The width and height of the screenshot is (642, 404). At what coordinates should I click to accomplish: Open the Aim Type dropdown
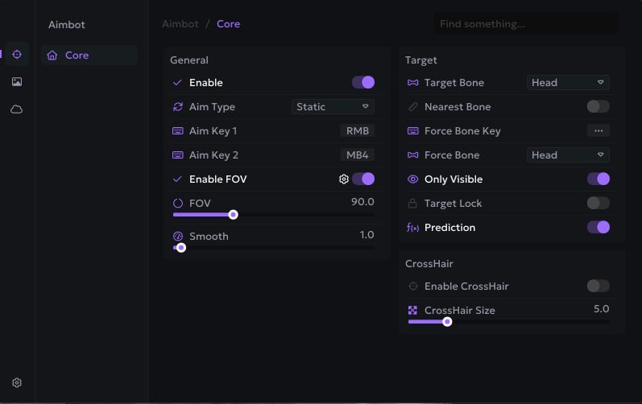pyautogui.click(x=332, y=106)
